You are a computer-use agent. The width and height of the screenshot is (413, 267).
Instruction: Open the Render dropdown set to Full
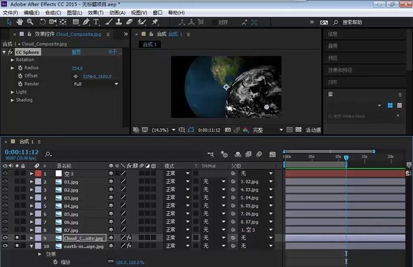tap(96, 84)
